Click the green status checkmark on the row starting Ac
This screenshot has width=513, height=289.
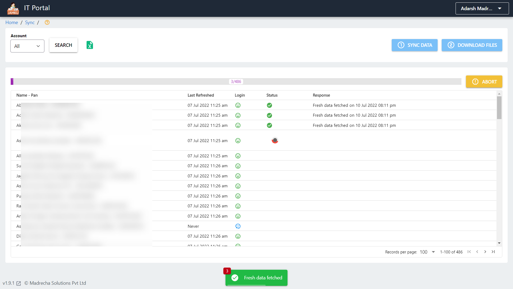[x=269, y=115]
